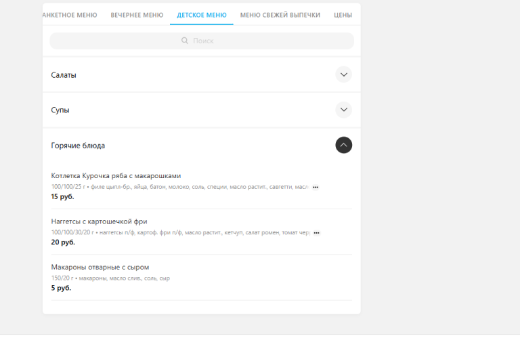Collapse the Горячие блюда section
Screen dimensions: 520x342
tap(343, 145)
